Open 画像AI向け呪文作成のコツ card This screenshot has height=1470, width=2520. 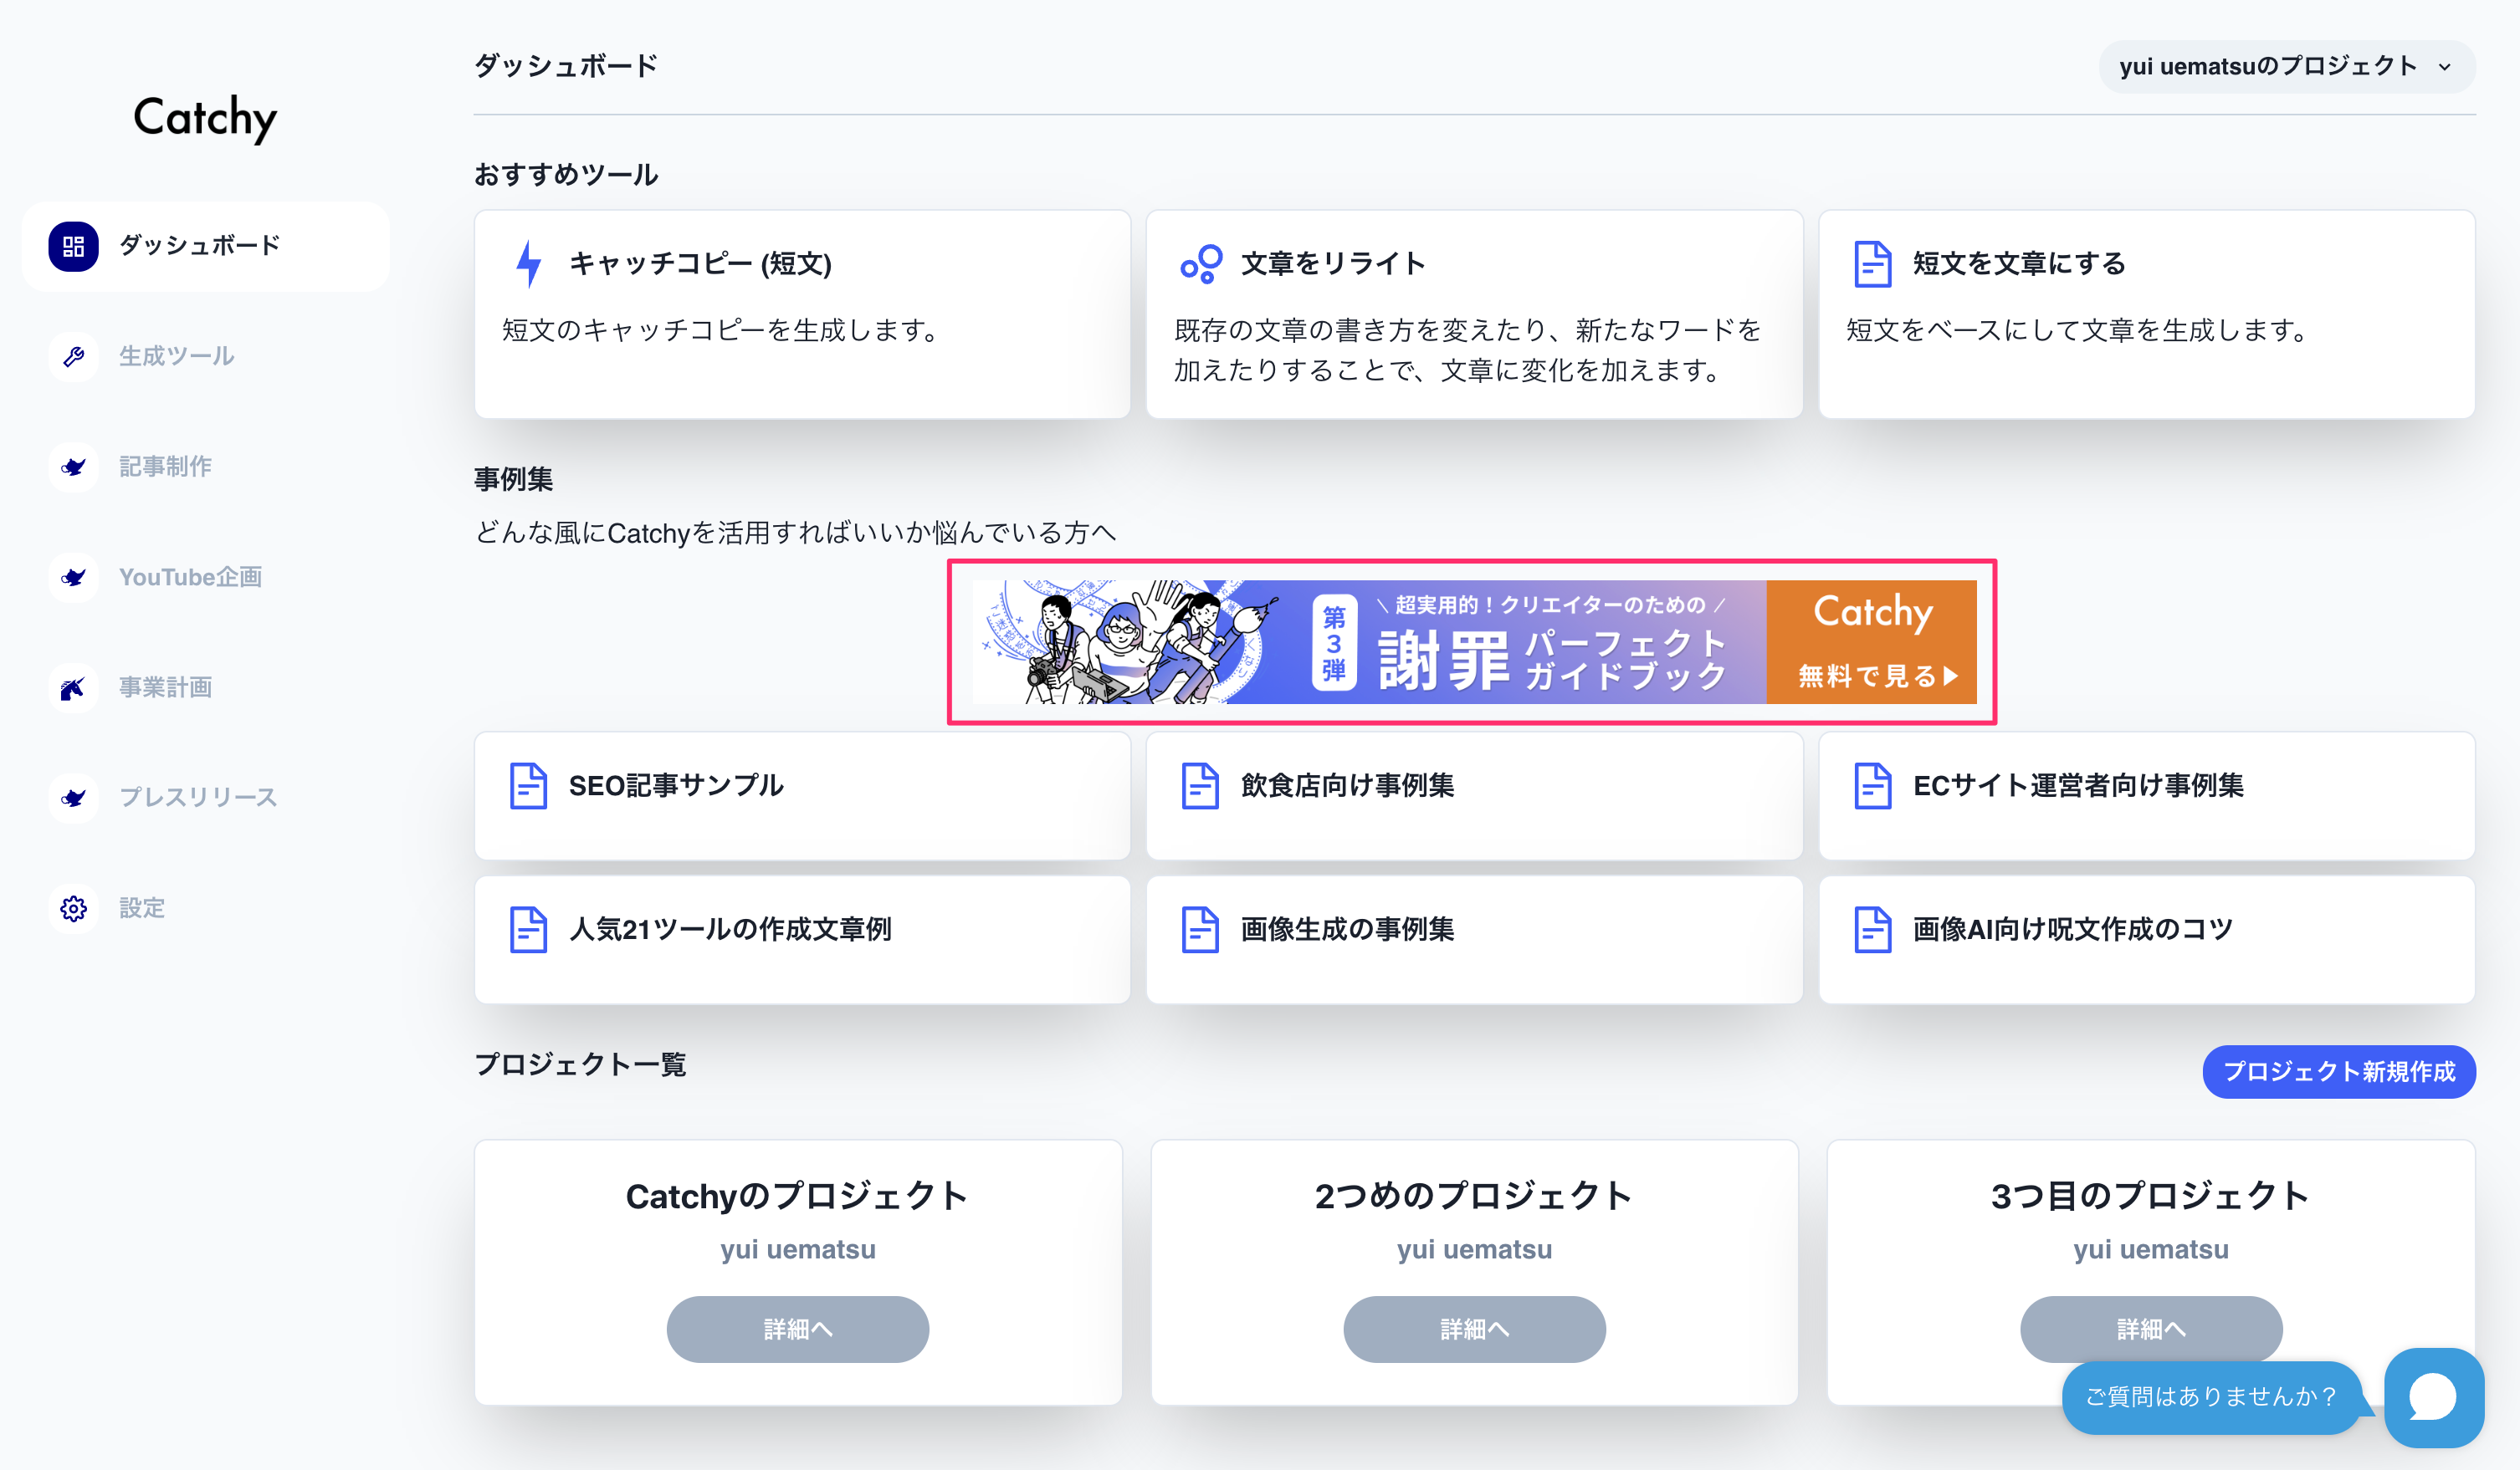click(2146, 939)
